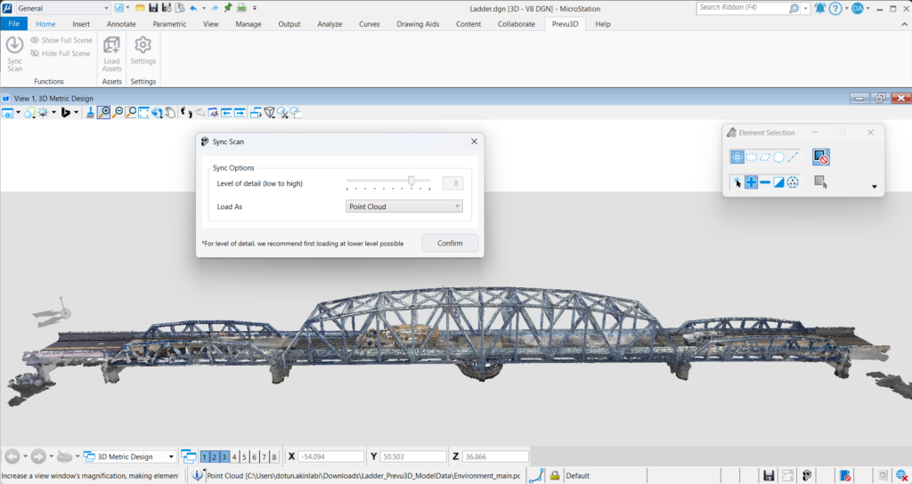Toggle view 7 button in status bar
The image size is (912, 484).
click(x=264, y=456)
